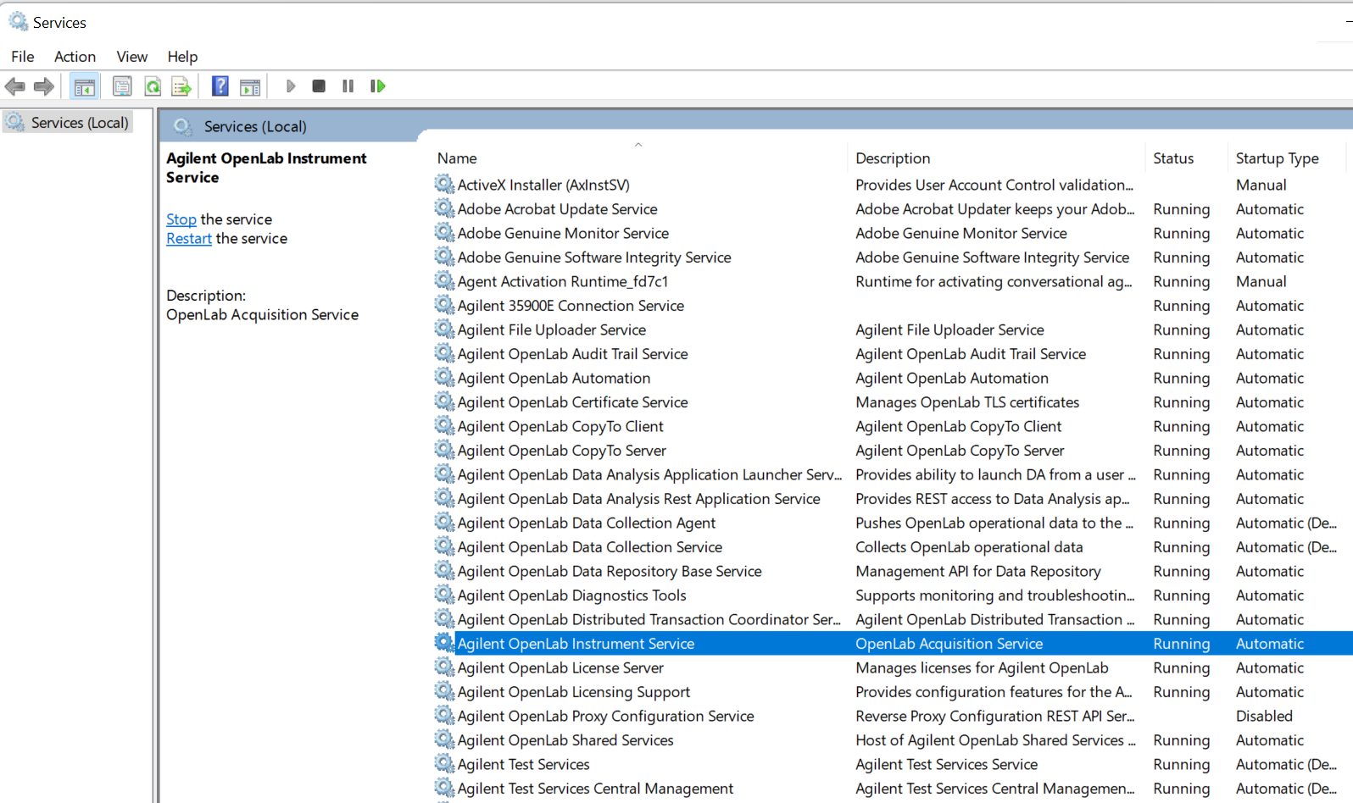This screenshot has height=803, width=1353.
Task: Select Agilent OpenLab Licensing Support name
Action: click(574, 692)
